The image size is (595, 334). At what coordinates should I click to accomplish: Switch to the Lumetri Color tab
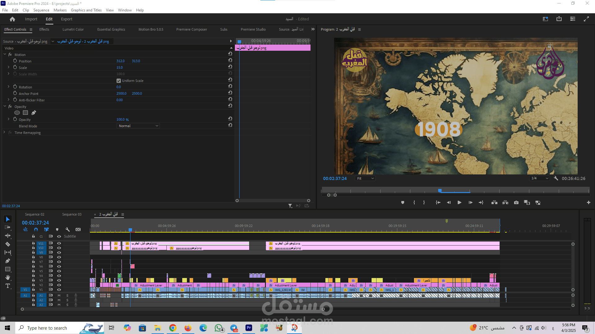click(x=73, y=29)
